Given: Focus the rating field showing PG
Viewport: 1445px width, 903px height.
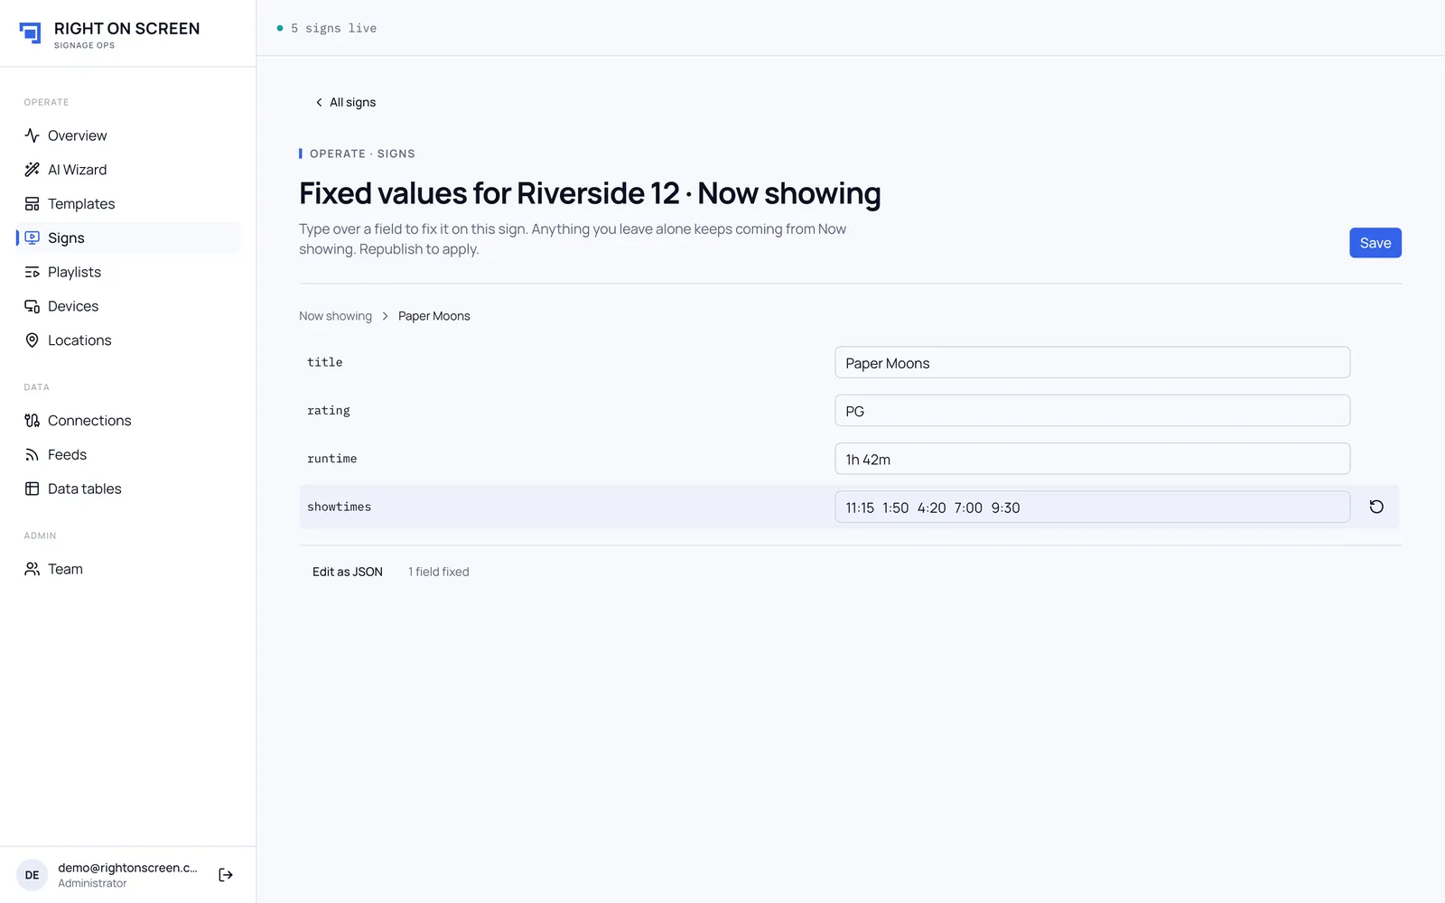Looking at the screenshot, I should (1092, 410).
